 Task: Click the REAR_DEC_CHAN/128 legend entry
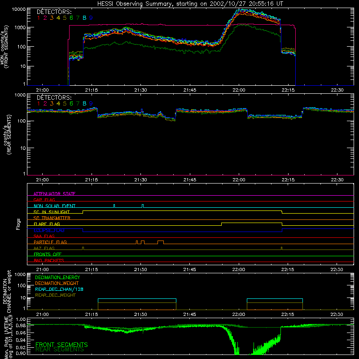(59, 289)
